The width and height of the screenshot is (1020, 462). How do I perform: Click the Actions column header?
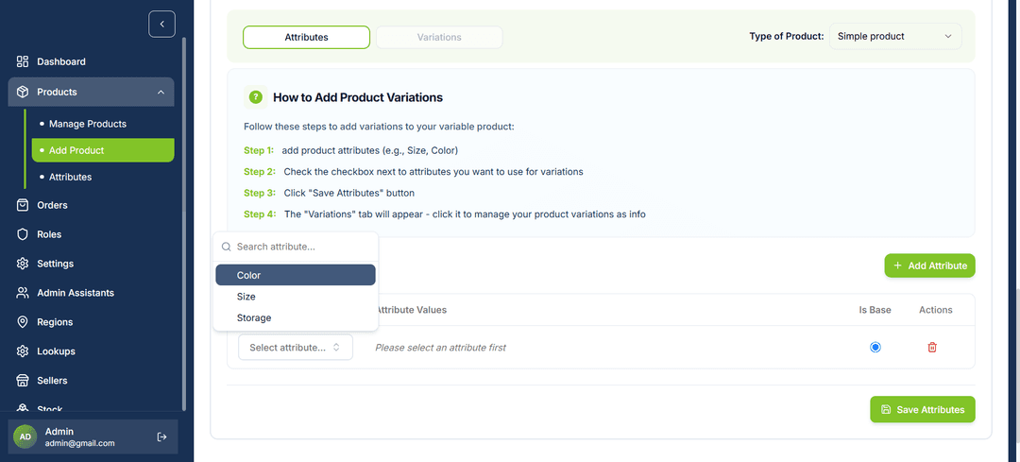(935, 310)
